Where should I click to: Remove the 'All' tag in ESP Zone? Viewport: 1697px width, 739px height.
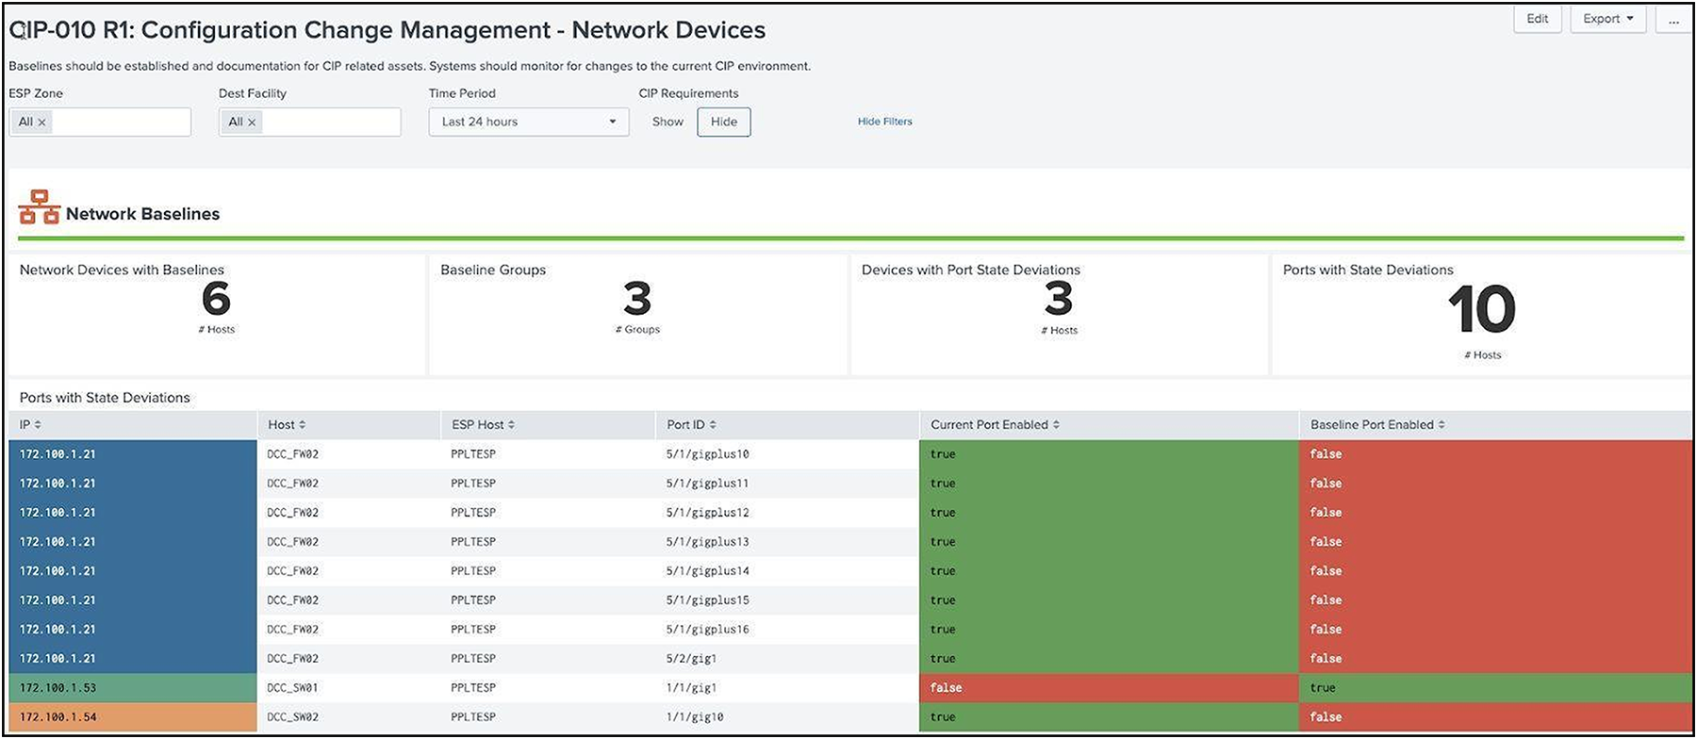pos(41,123)
